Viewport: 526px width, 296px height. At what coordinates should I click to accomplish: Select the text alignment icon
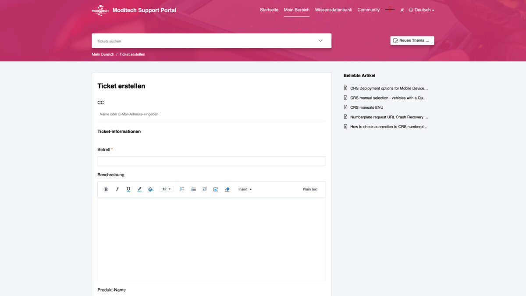182,189
